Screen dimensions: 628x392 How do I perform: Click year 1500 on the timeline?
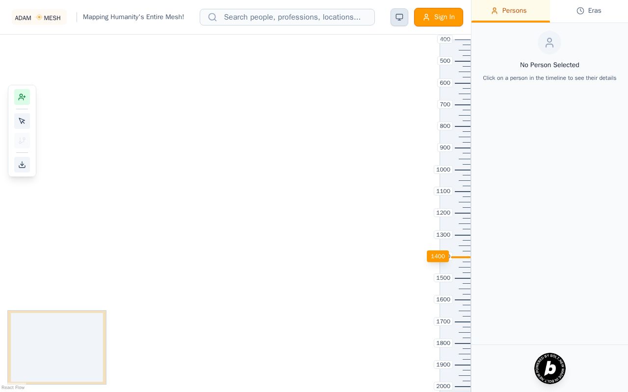pos(443,278)
